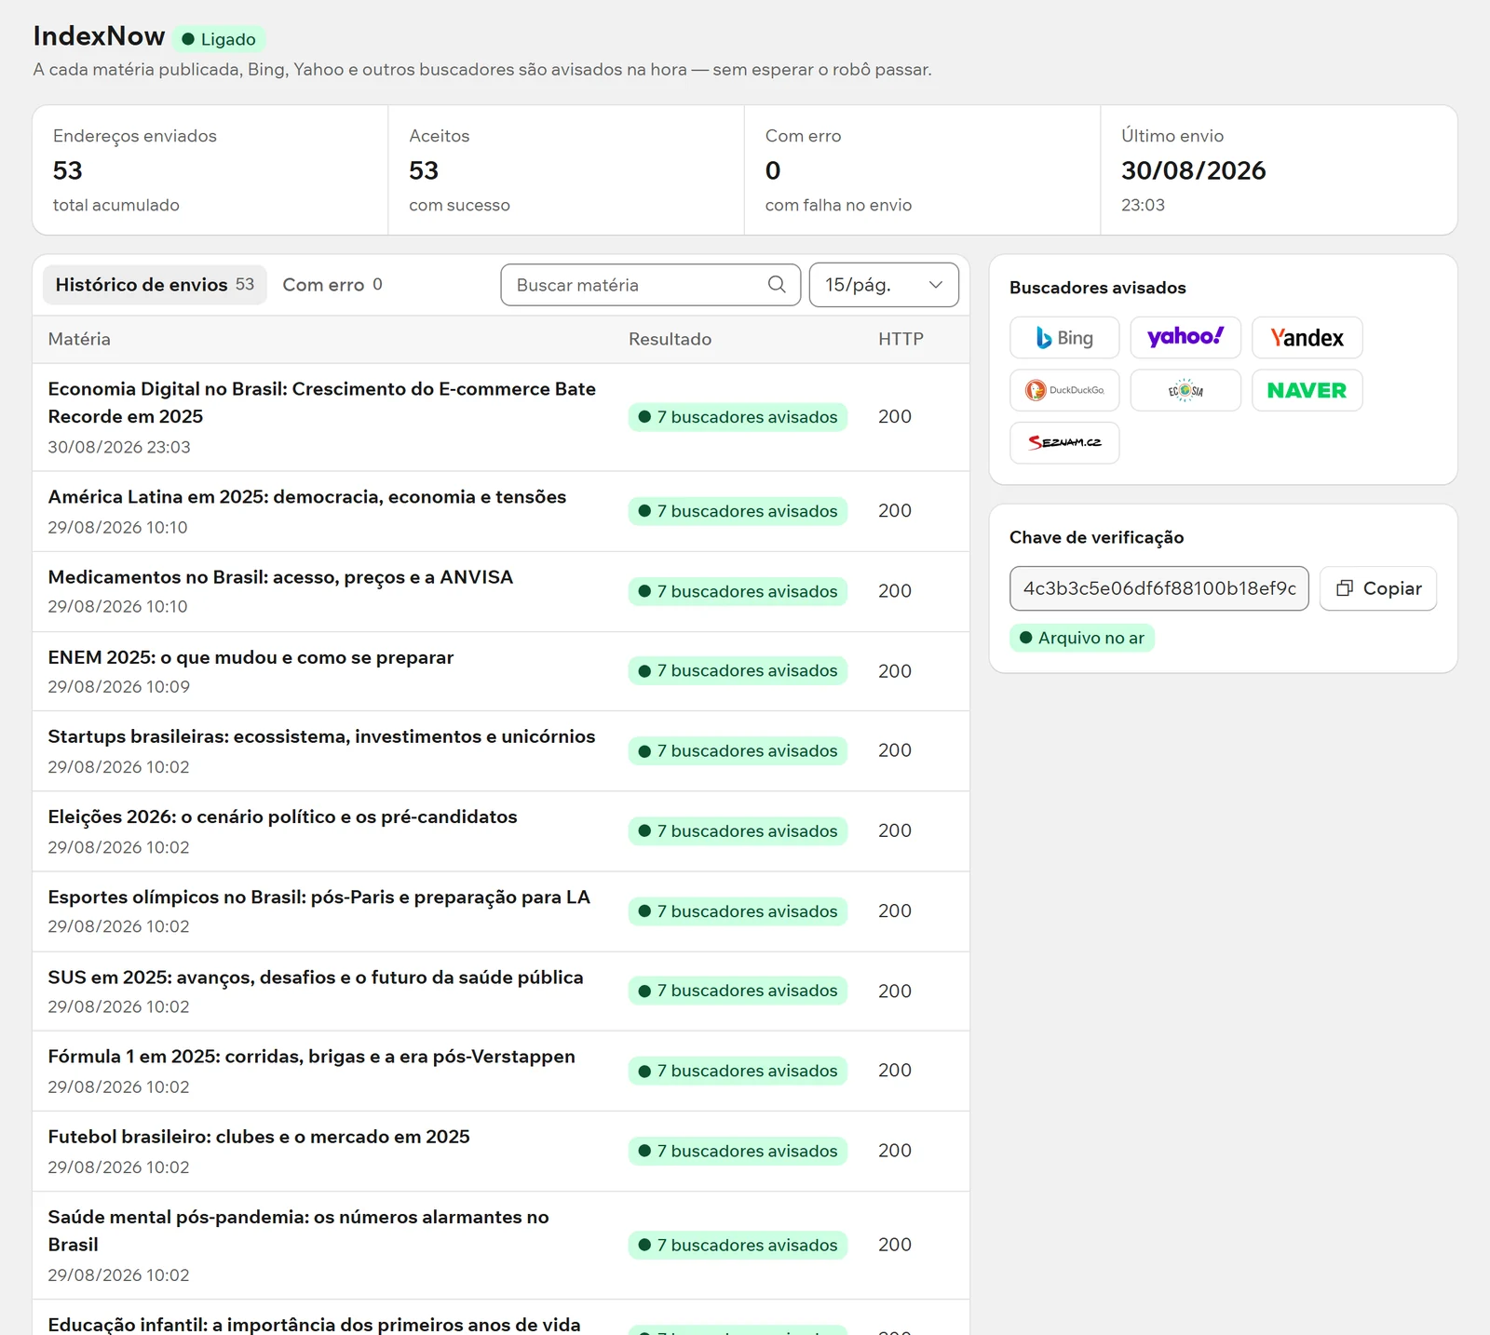Click HTTP 200 code in Startups brasileiras row
Screen dimensions: 1490x1335
[895, 750]
